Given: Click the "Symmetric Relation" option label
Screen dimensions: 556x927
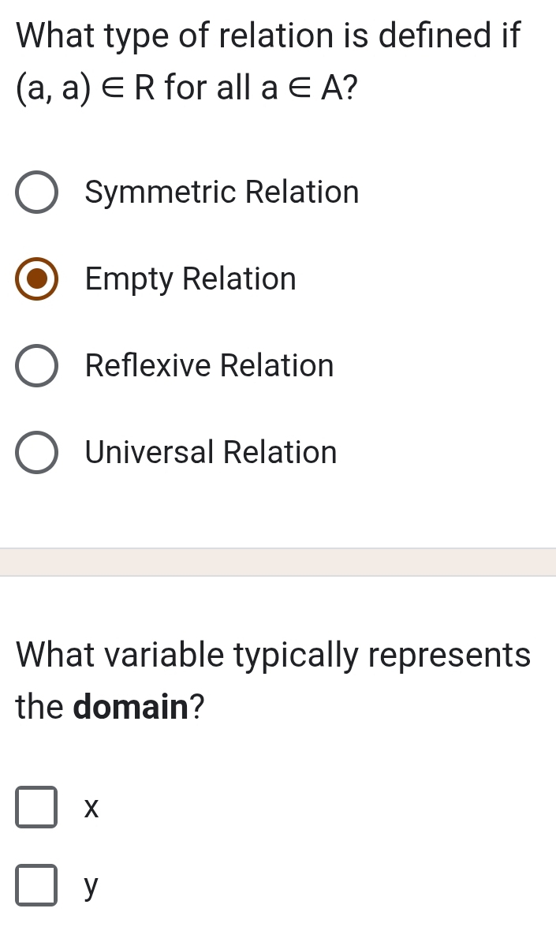Looking at the screenshot, I should 222,193.
